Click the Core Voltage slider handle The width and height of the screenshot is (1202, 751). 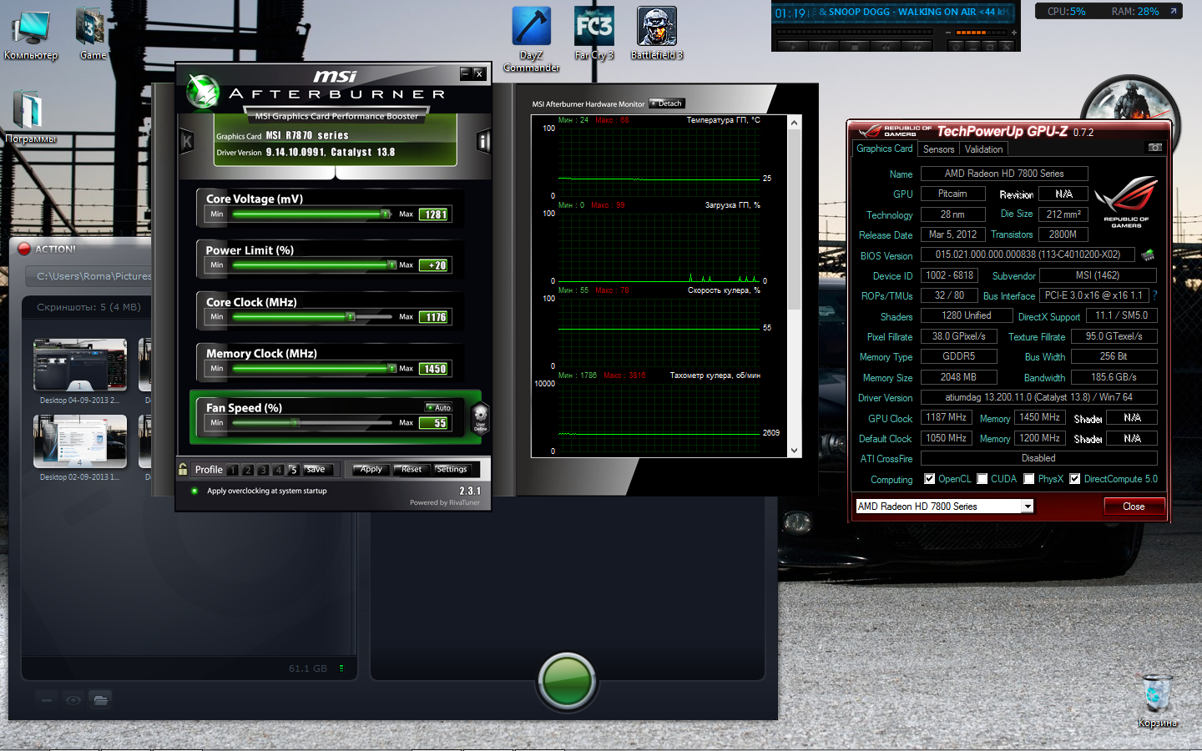point(386,214)
